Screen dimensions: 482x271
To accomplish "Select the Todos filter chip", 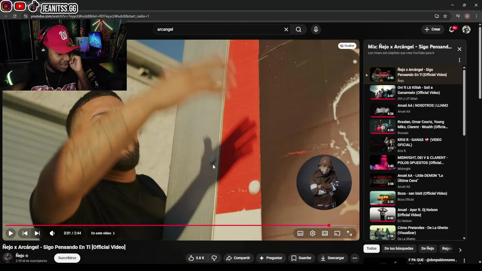I will coord(371,248).
